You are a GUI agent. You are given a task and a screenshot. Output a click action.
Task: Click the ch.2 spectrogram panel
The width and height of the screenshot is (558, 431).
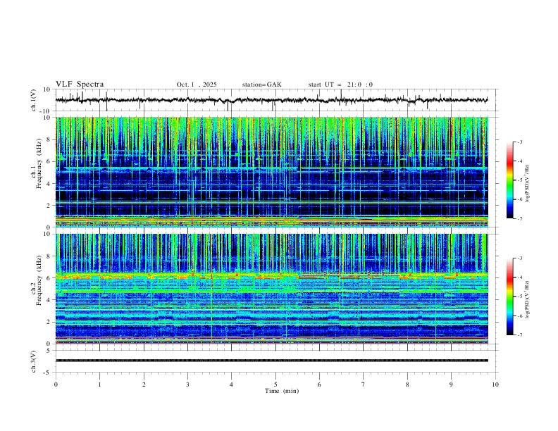click(272, 289)
